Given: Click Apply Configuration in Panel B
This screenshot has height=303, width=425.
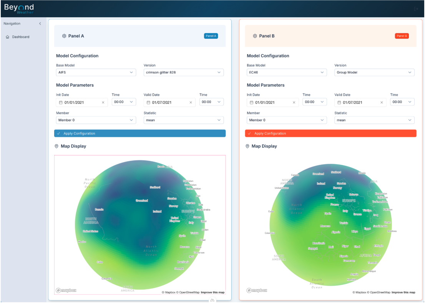Looking at the screenshot, I should coord(331,133).
